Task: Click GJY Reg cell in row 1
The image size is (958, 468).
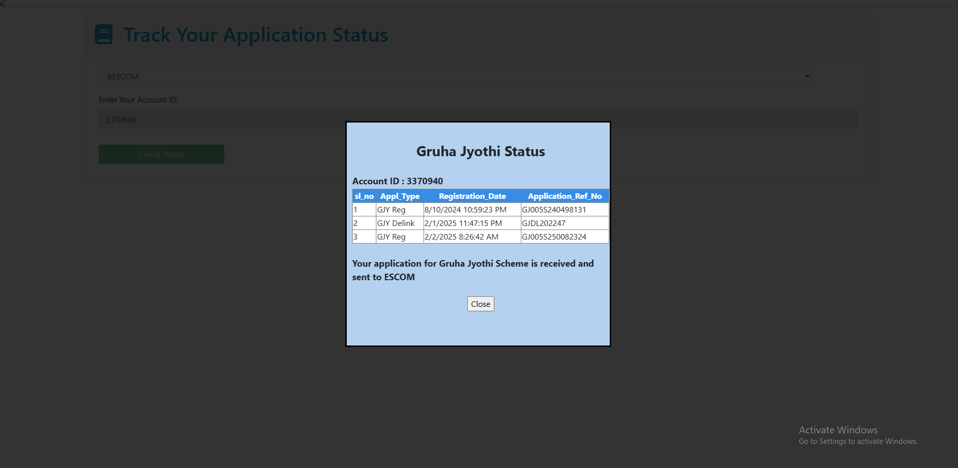Action: (x=400, y=210)
